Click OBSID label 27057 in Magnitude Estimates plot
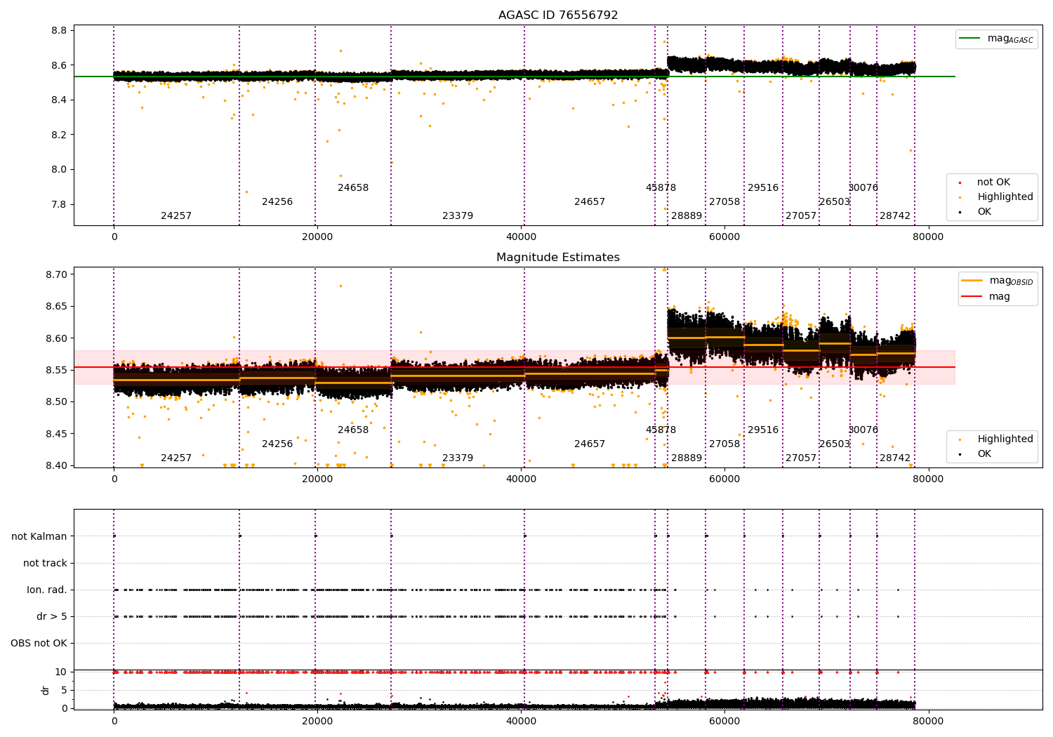This screenshot has width=1053, height=737. click(x=801, y=458)
